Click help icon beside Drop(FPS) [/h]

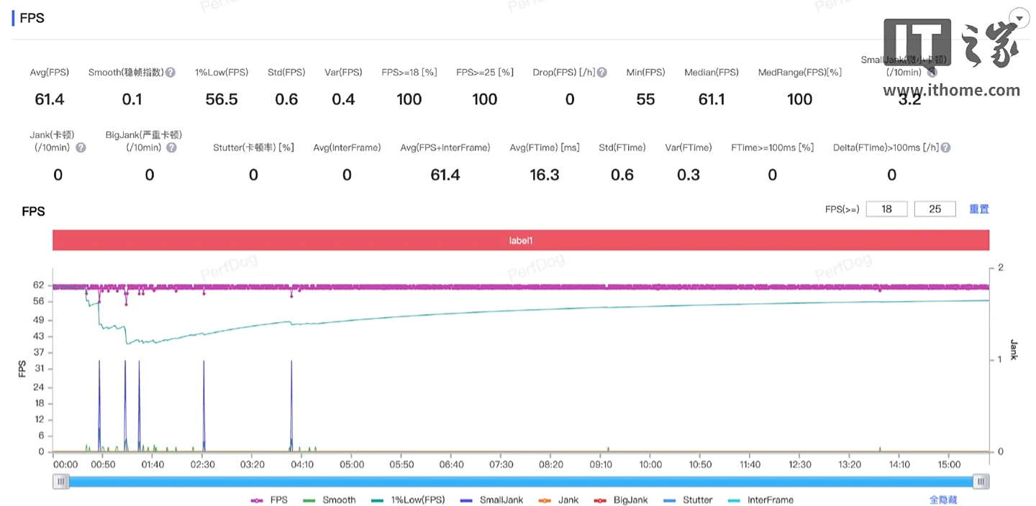pyautogui.click(x=602, y=73)
